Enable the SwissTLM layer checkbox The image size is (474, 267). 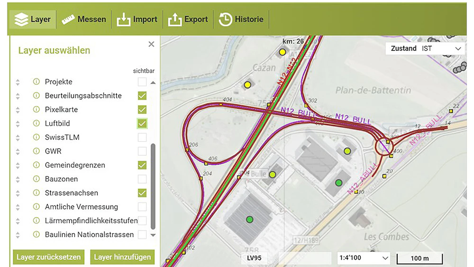(142, 138)
